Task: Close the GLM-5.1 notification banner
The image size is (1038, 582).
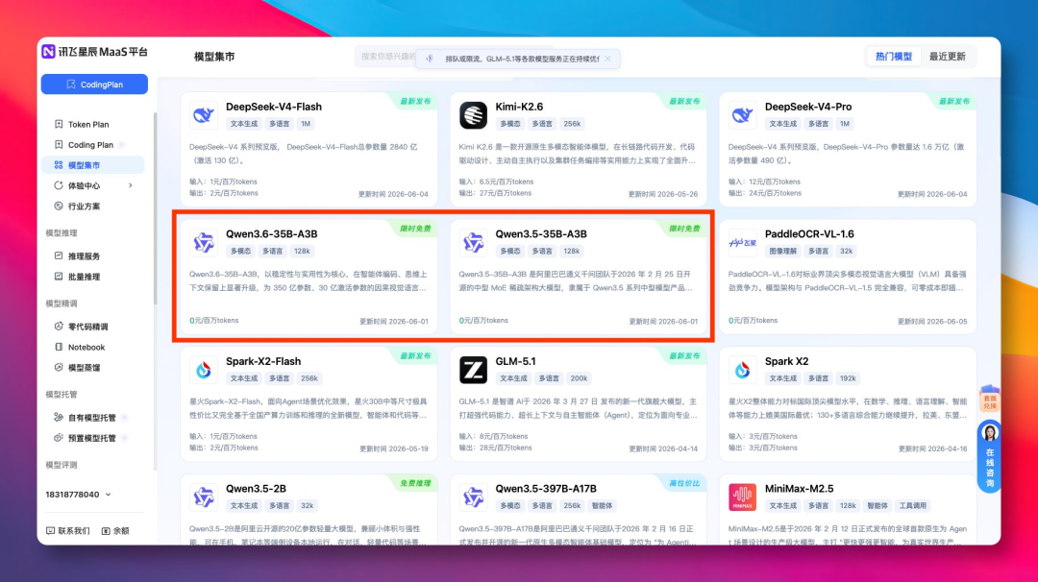Action: pos(607,59)
